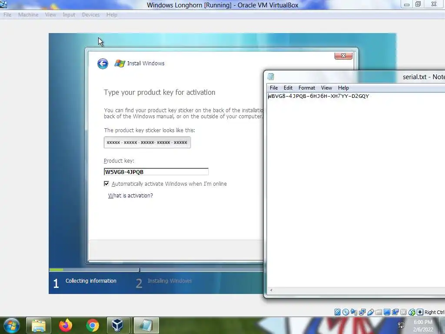
Task: Click the Installing Windows step label
Action: (170, 281)
